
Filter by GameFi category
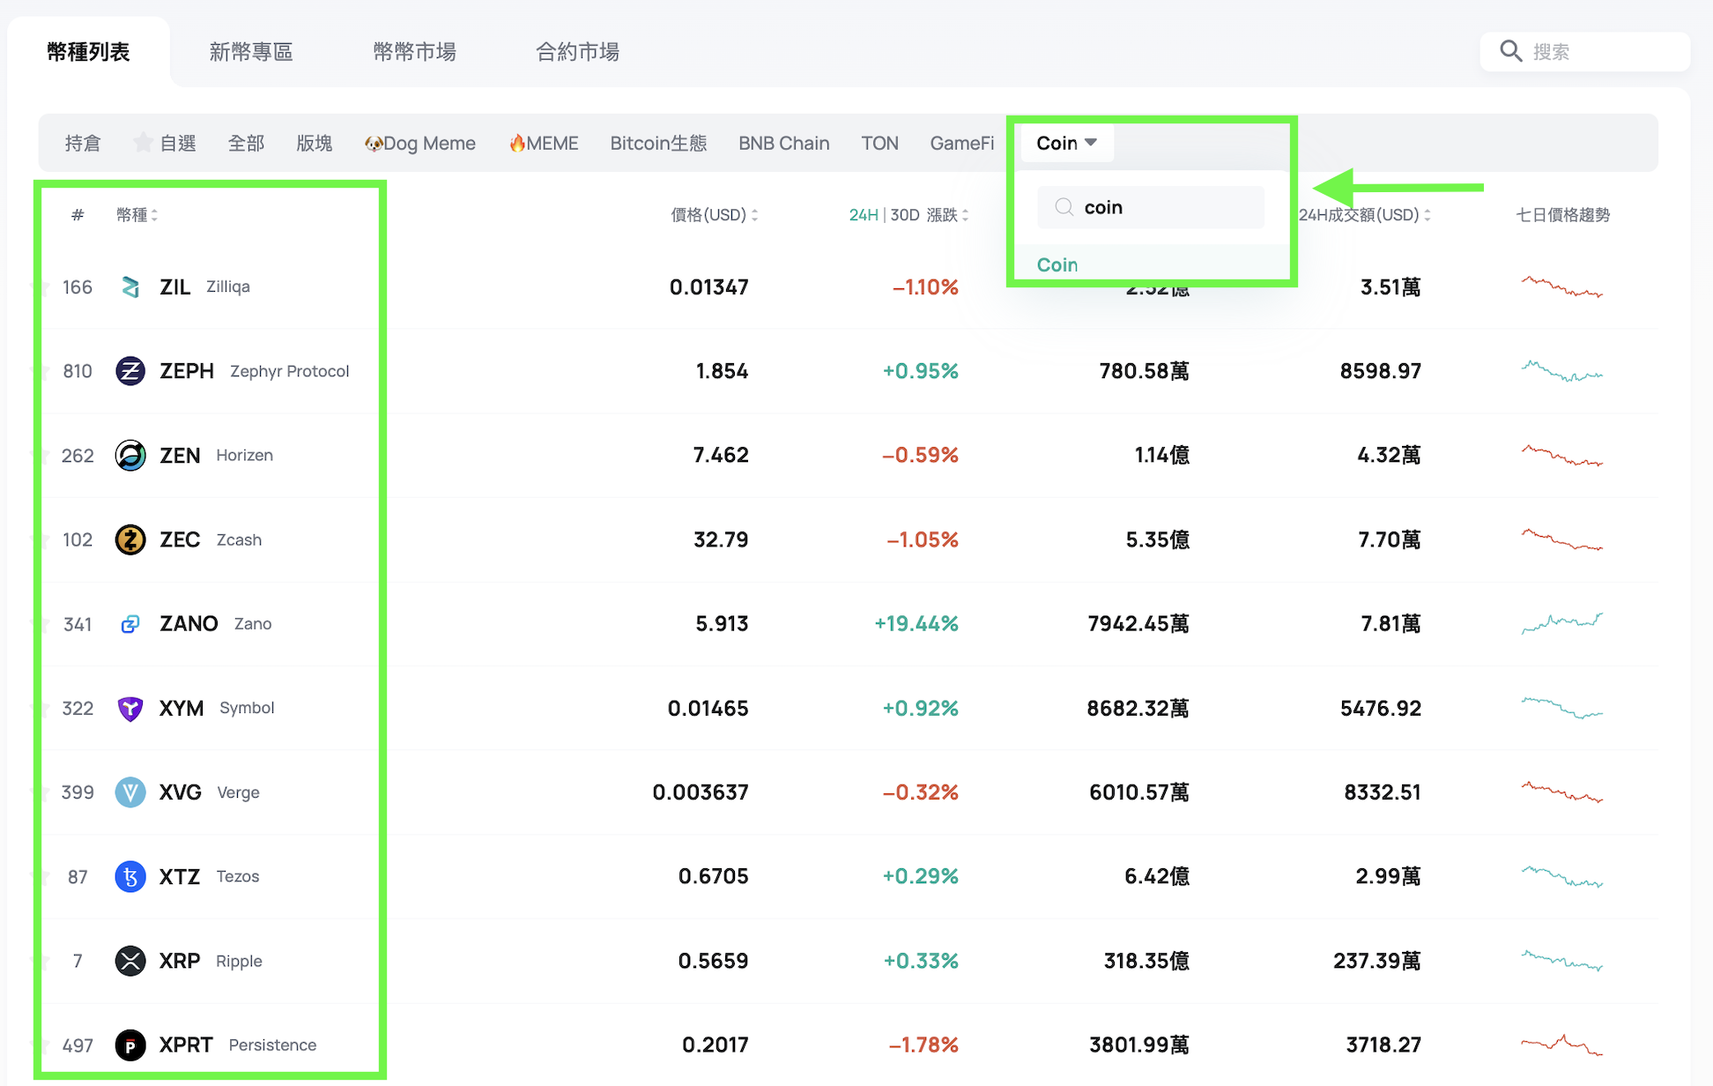[962, 143]
